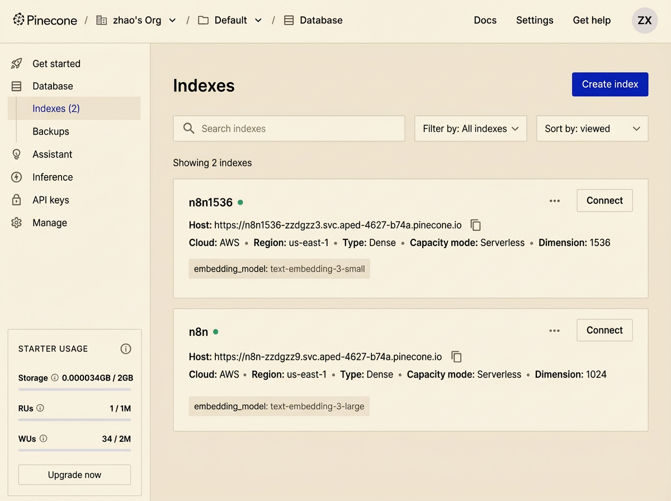Image resolution: width=671 pixels, height=501 pixels.
Task: Click the Storage info icon
Action: [55, 377]
